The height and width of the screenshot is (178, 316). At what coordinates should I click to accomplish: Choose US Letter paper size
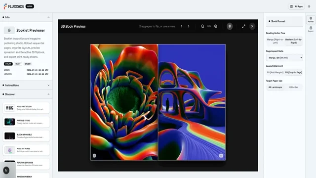[293, 87]
